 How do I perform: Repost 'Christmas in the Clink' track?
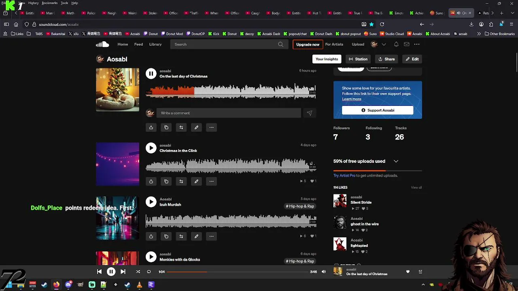[181, 181]
